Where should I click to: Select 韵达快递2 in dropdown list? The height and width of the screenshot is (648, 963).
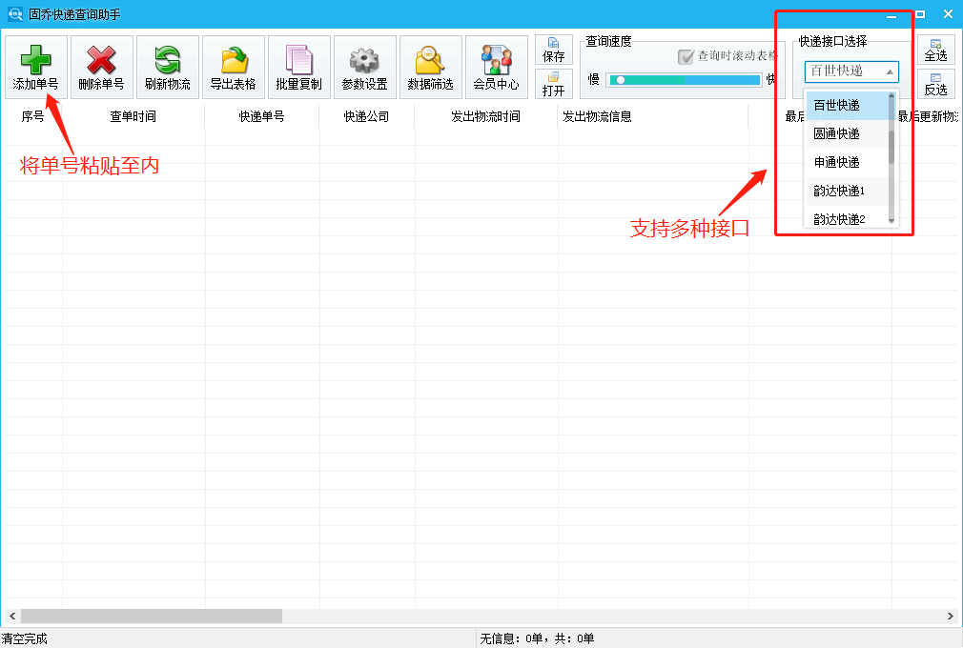847,218
